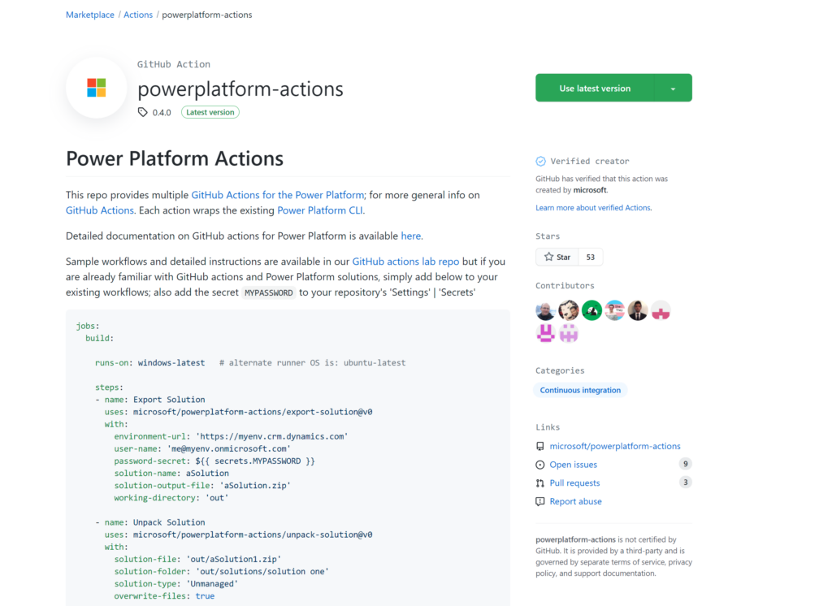Click the first contributor avatar
This screenshot has width=832, height=606.
click(x=545, y=310)
